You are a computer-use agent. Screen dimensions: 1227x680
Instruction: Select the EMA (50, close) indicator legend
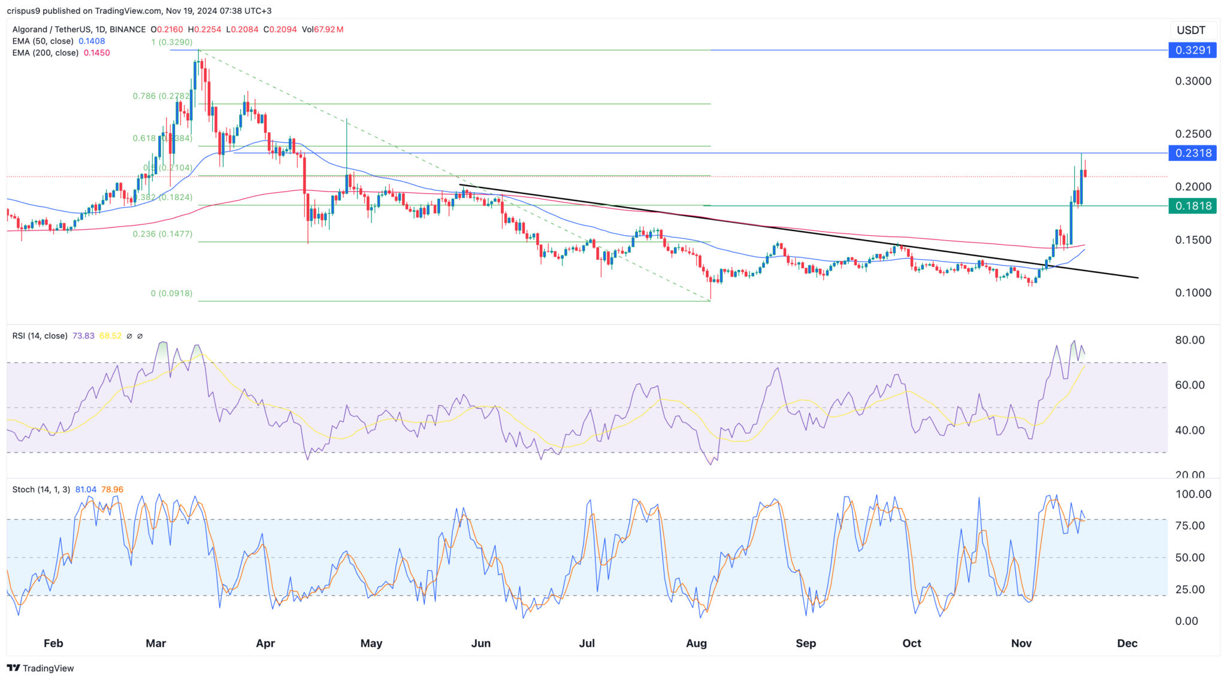[x=43, y=41]
